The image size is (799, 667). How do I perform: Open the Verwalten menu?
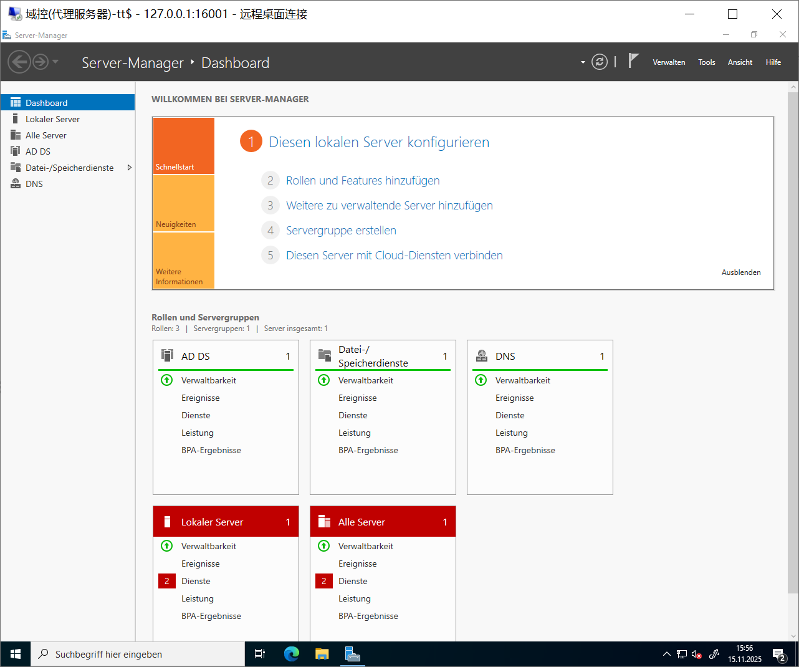(x=669, y=62)
